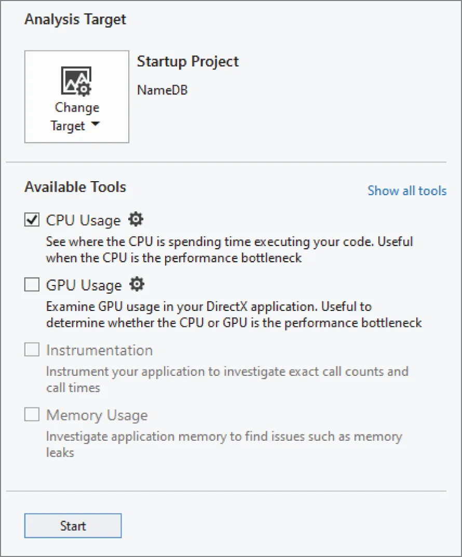Click the Startup Project heading

coord(187,61)
